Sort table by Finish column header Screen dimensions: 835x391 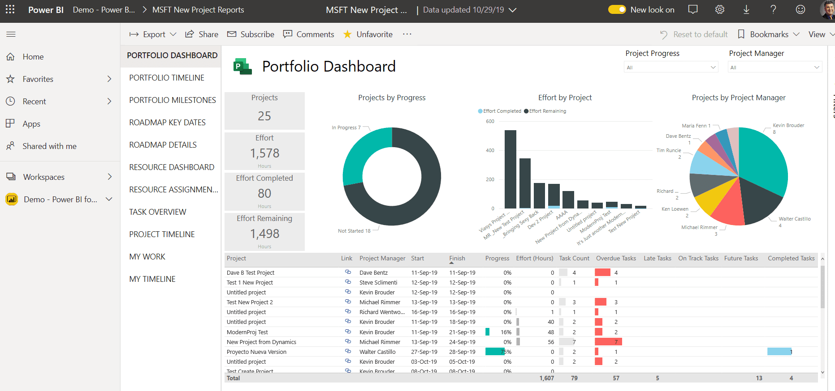tap(457, 258)
